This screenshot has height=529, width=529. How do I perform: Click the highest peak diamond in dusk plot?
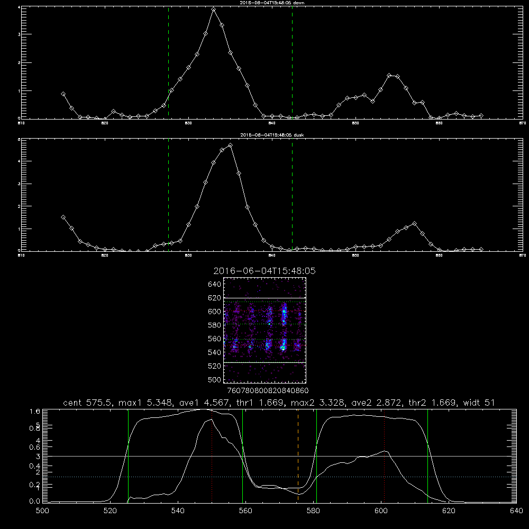231,145
